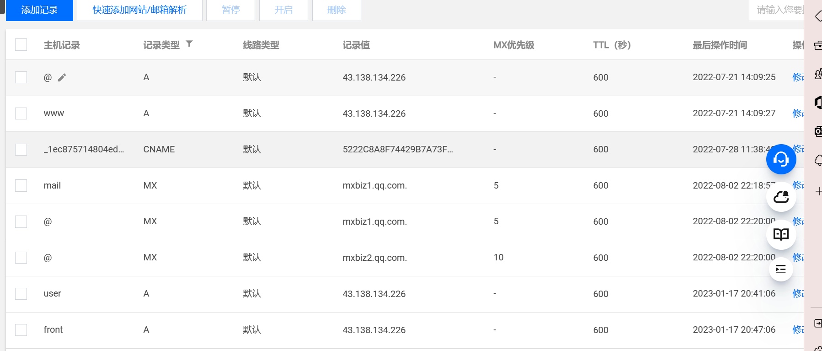
Task: Click the 记录类型 column header text
Action: (x=161, y=45)
